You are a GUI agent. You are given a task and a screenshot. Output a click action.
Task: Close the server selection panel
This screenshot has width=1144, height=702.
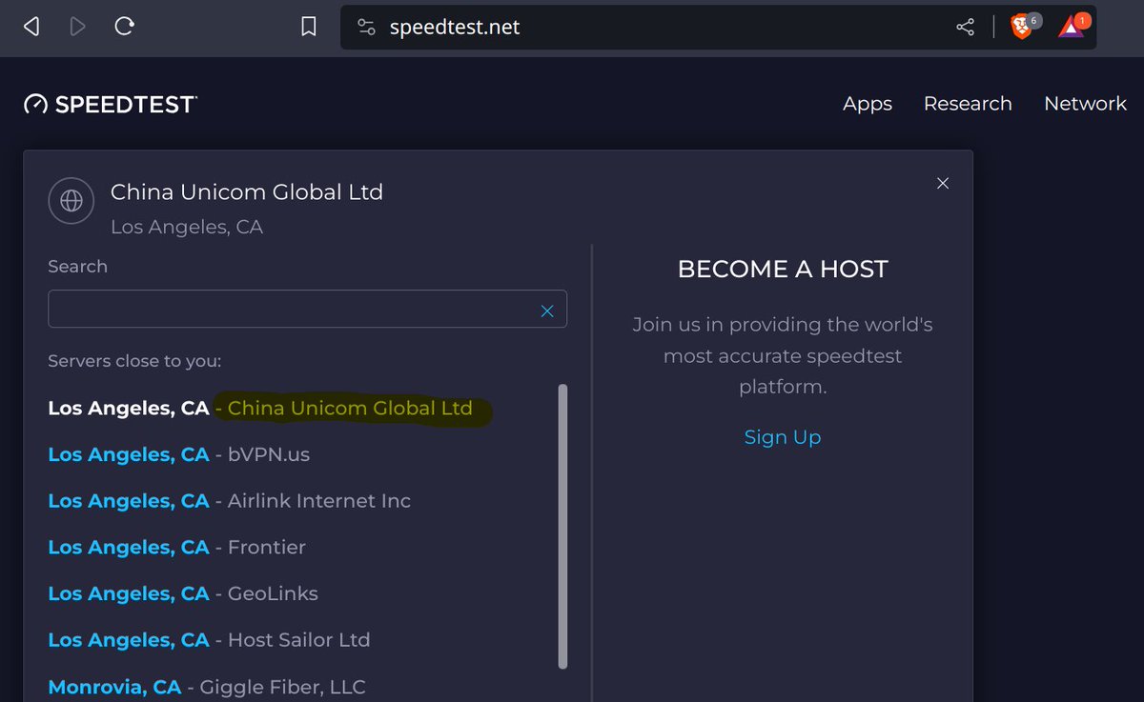[x=943, y=183]
